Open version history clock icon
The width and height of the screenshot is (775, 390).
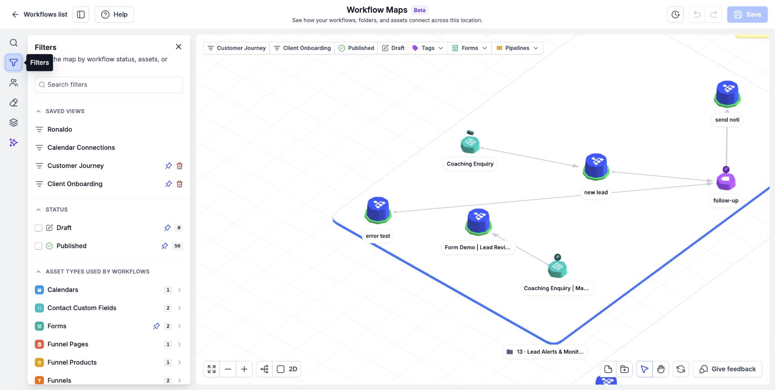pos(676,15)
